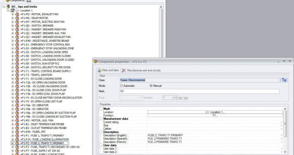Select Manual mode radio button

(151, 86)
